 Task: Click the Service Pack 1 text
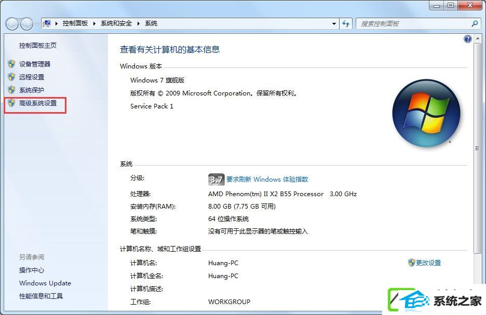point(152,106)
